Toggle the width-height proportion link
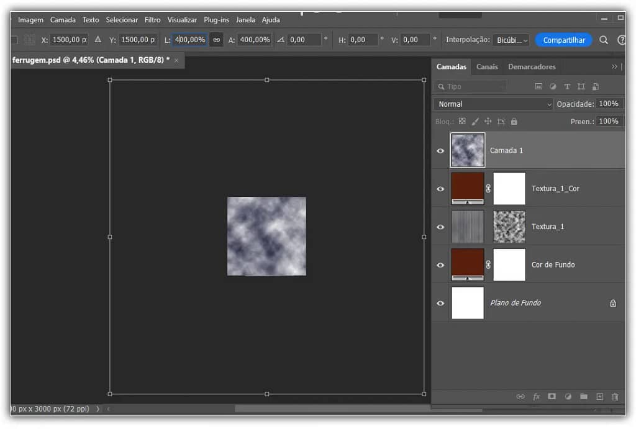 pos(217,40)
